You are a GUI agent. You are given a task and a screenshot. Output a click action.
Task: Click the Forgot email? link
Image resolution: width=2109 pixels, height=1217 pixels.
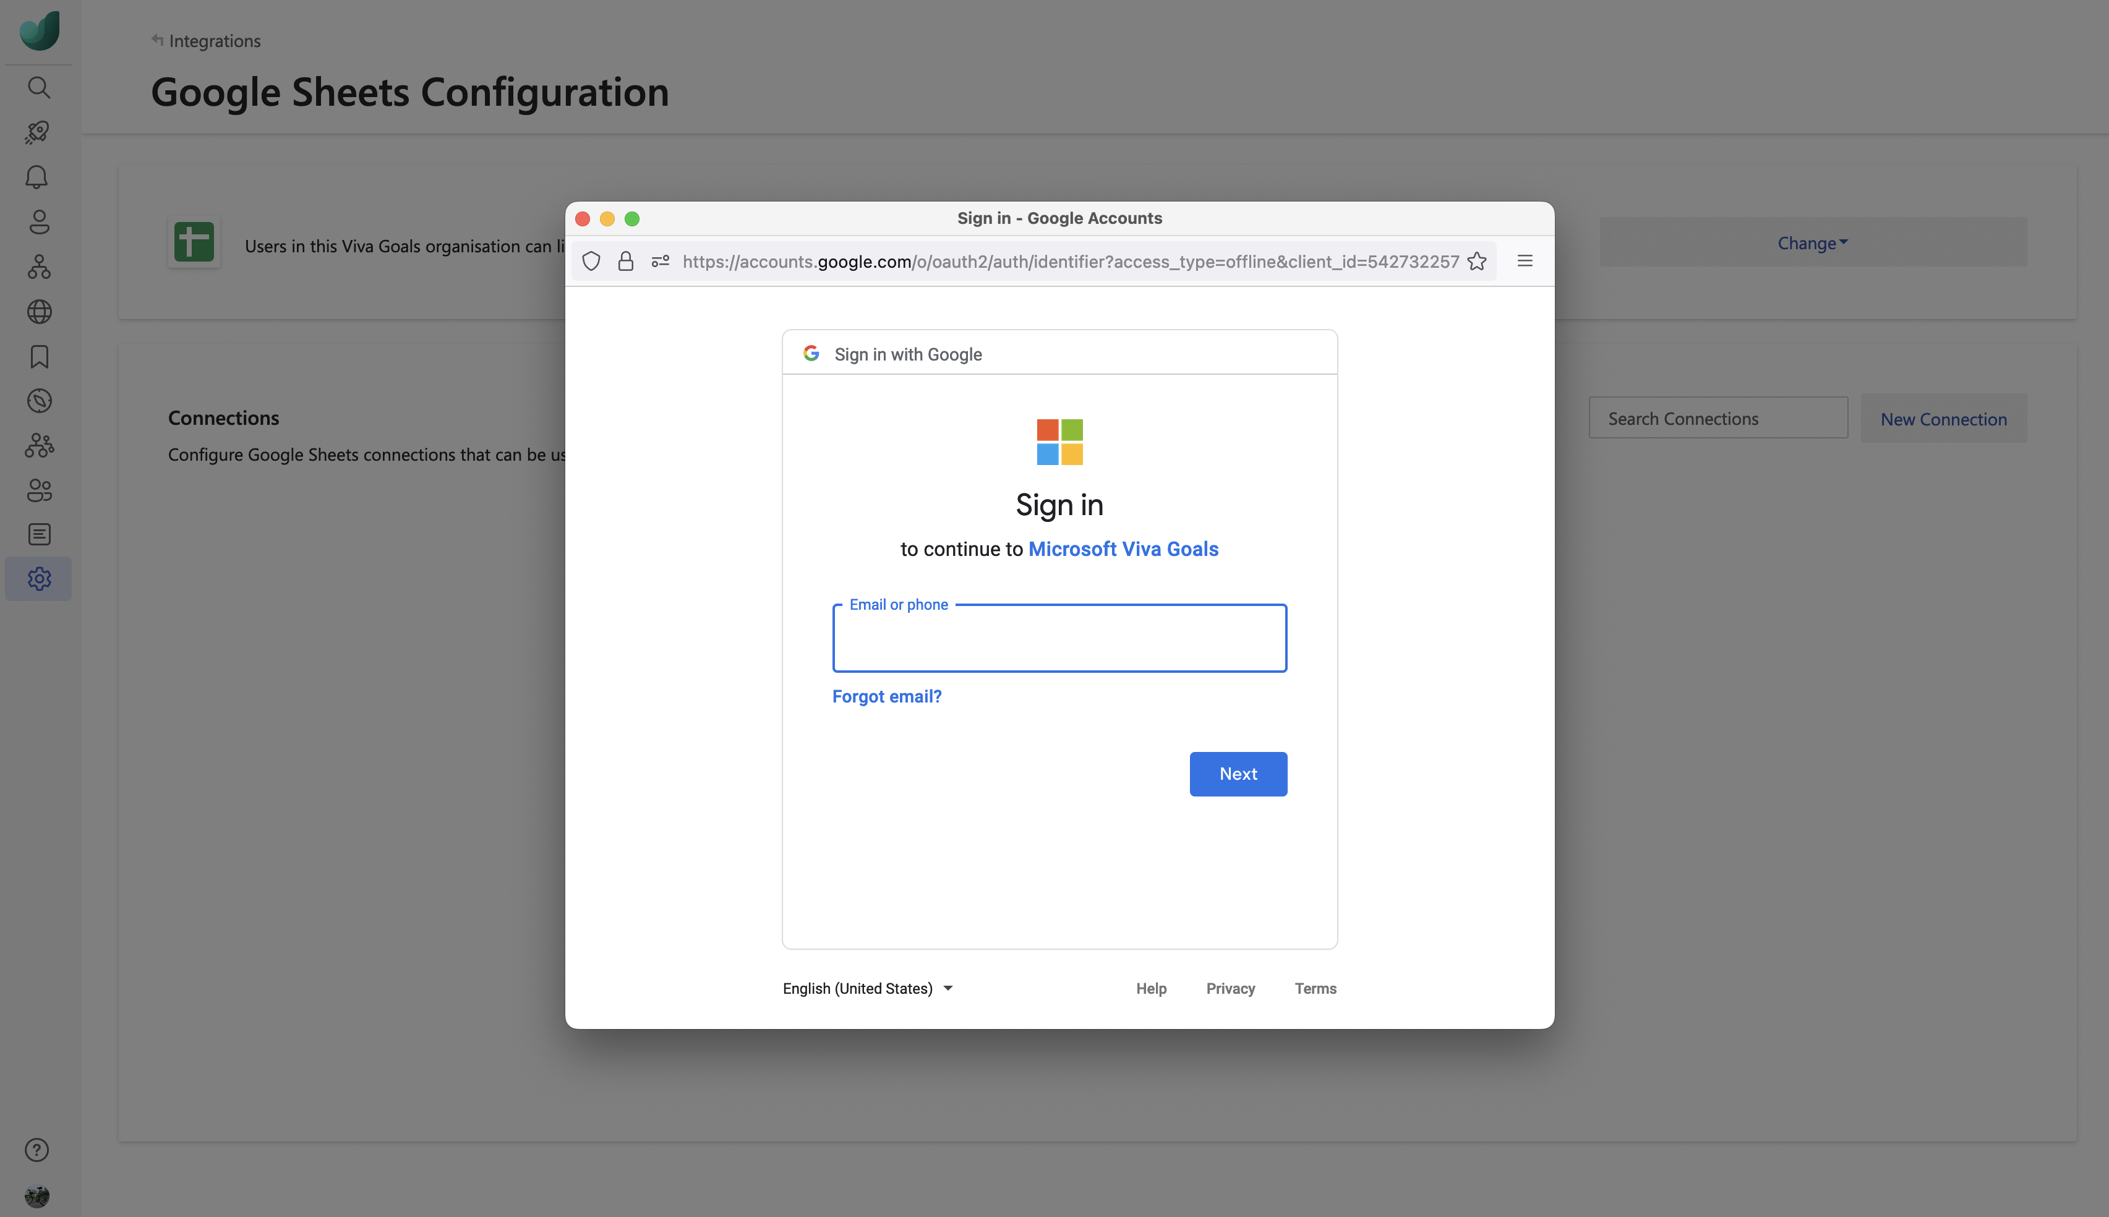pos(886,696)
